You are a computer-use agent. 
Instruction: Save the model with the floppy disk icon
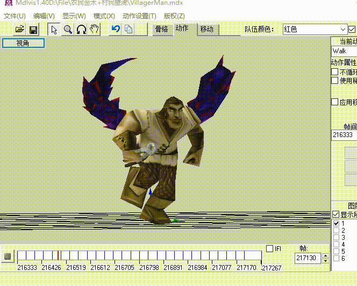pyautogui.click(x=33, y=30)
